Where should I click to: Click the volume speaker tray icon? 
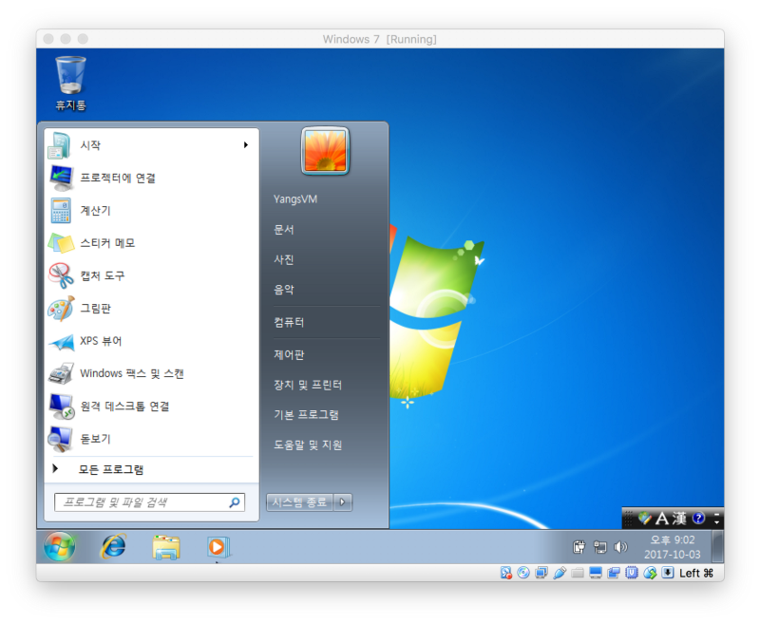[x=620, y=547]
